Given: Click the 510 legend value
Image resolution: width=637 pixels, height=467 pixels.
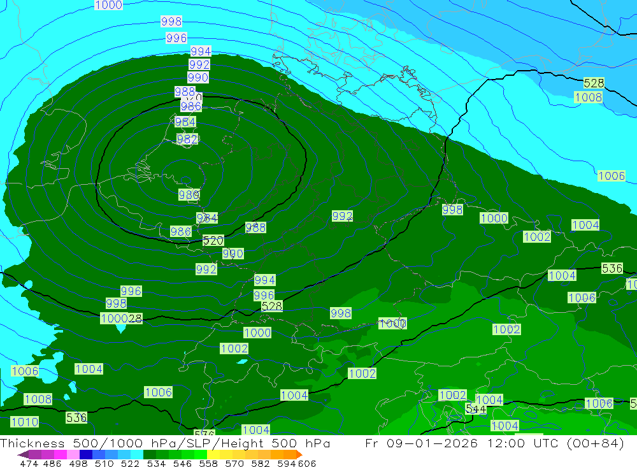Looking at the screenshot, I should click(x=104, y=463).
